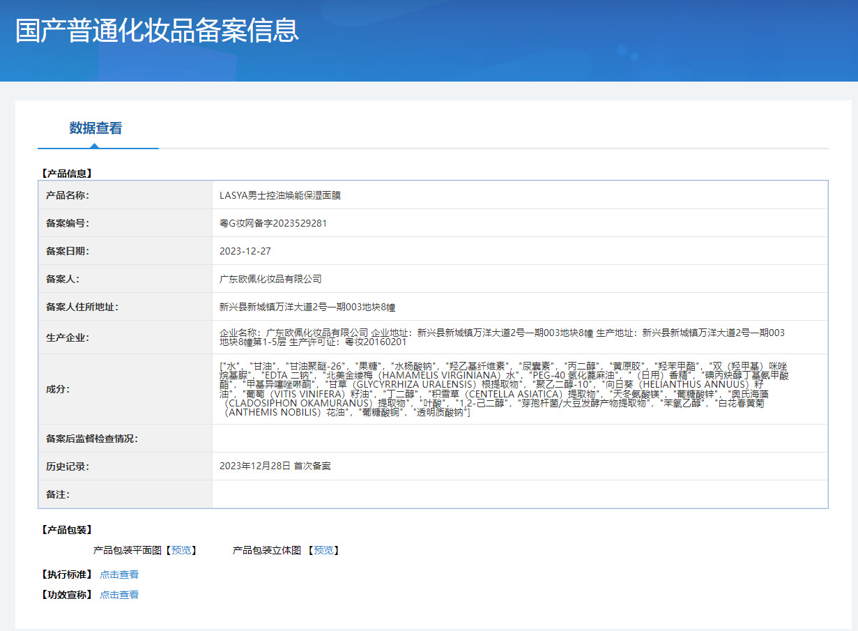Click the 国产普通化妆品备案信息 page title
This screenshot has height=631, width=858.
point(157,31)
